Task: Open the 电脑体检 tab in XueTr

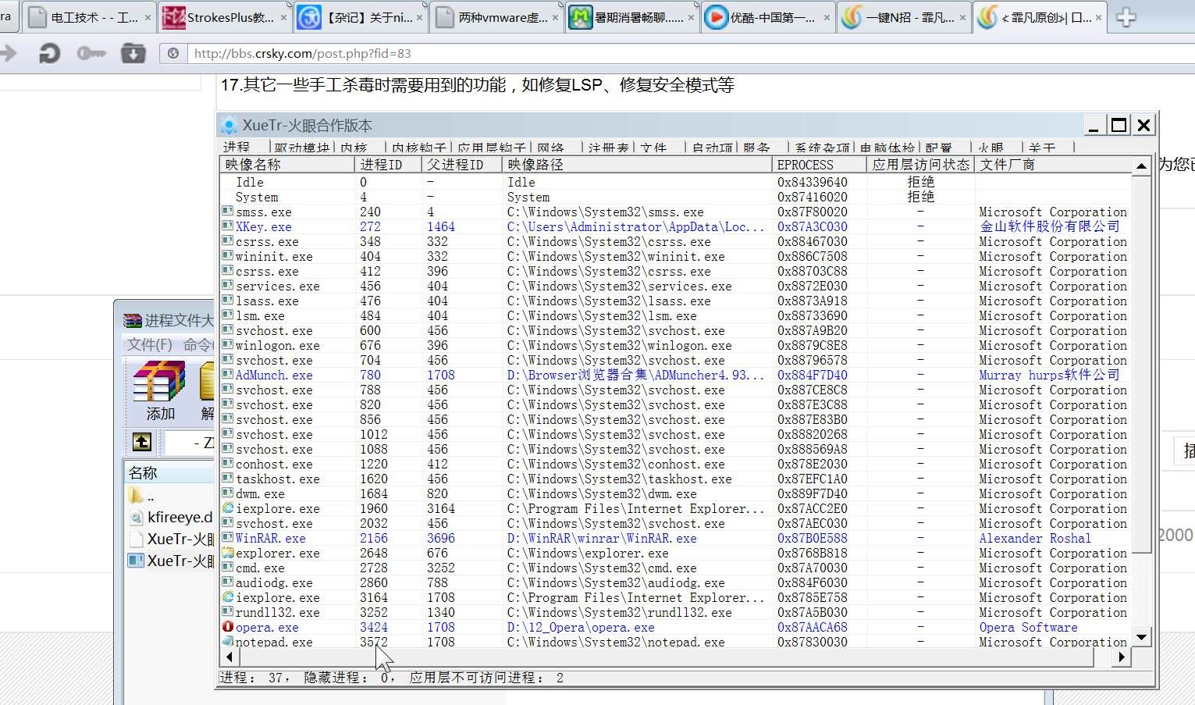Action: 887,148
